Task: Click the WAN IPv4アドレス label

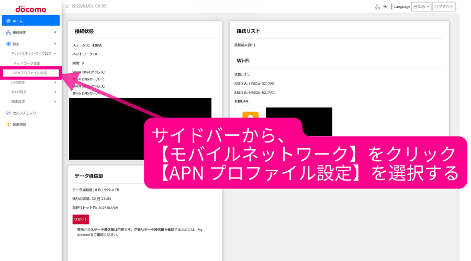Action: pos(88,72)
